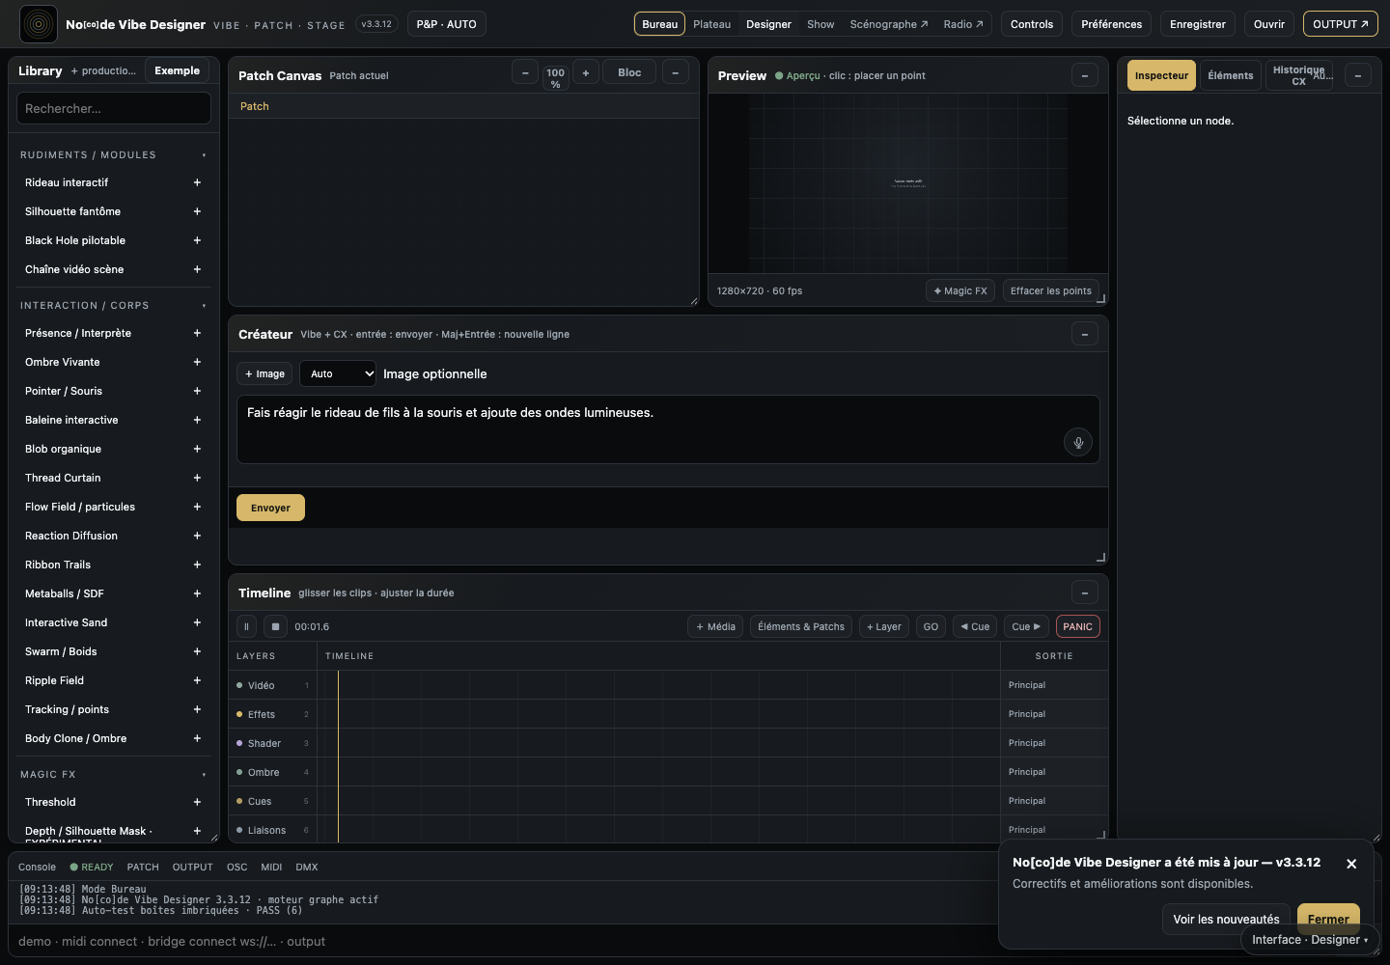Collapse the Créateur panel
This screenshot has width=1390, height=965.
(x=1085, y=334)
